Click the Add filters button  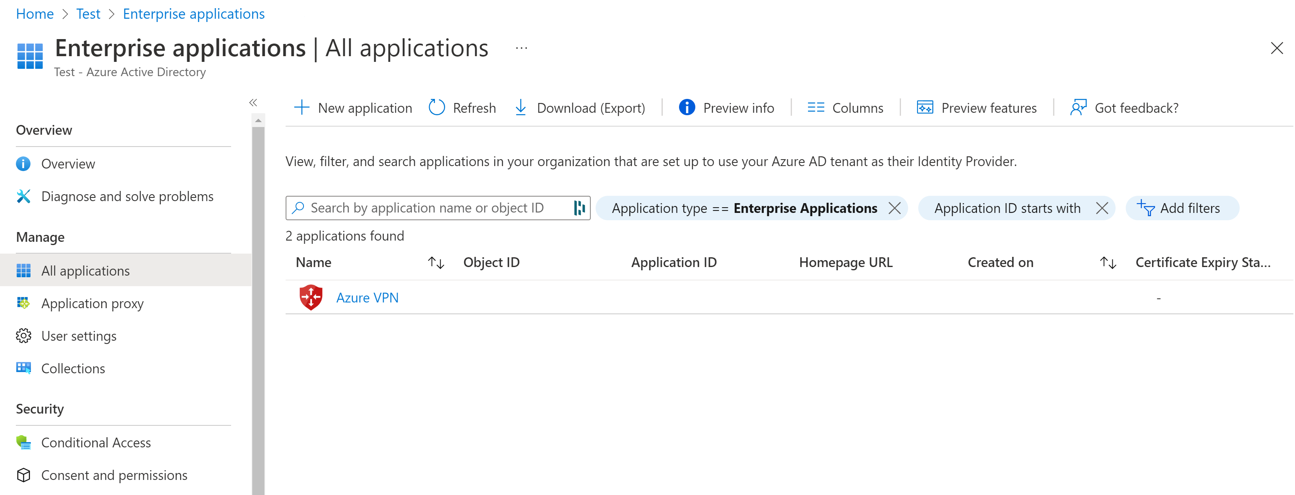[1181, 208]
